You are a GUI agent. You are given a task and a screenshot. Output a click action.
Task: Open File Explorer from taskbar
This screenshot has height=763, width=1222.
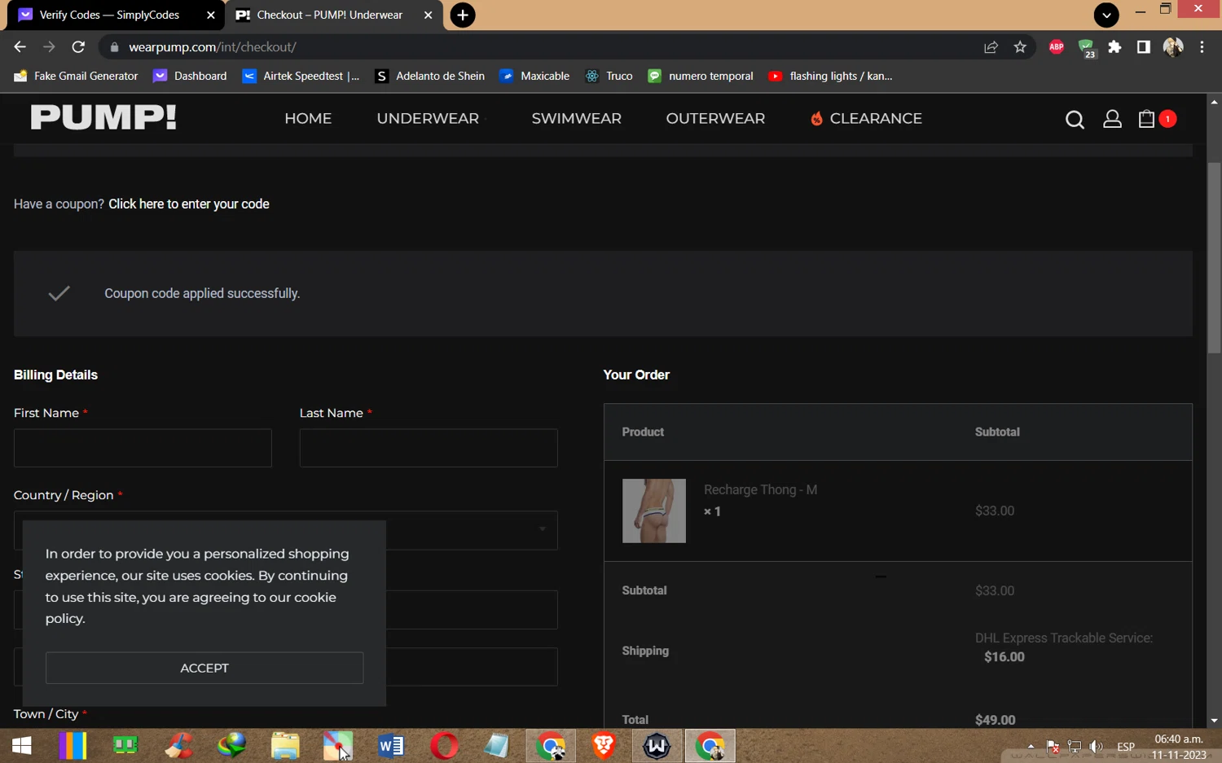[x=285, y=746]
